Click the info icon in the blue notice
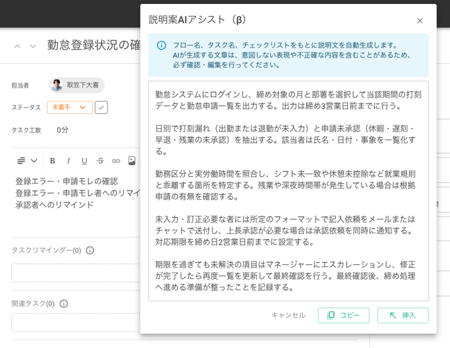The width and height of the screenshot is (450, 348). click(x=161, y=45)
